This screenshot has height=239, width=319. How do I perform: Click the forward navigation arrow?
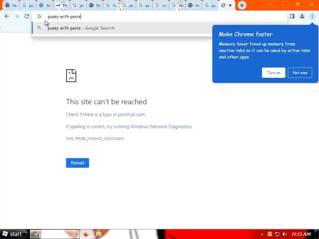point(17,16)
